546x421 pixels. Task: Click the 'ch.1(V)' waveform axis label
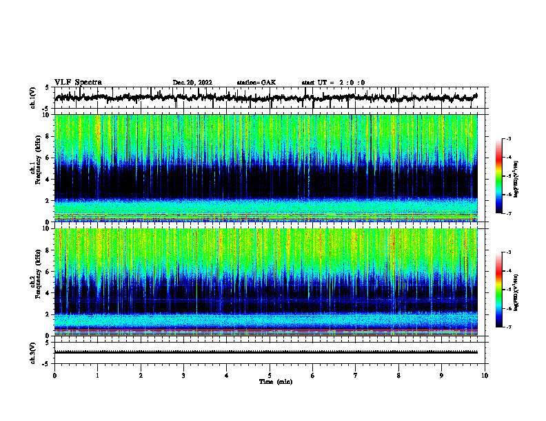[32, 98]
